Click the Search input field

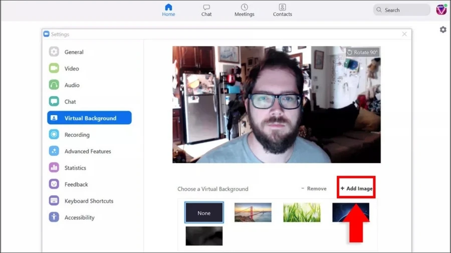[x=401, y=10]
